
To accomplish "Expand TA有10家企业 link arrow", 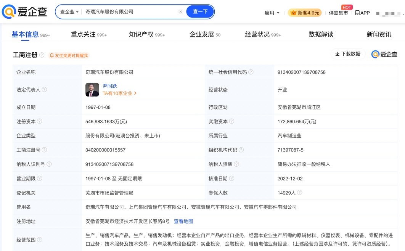I will [135, 93].
